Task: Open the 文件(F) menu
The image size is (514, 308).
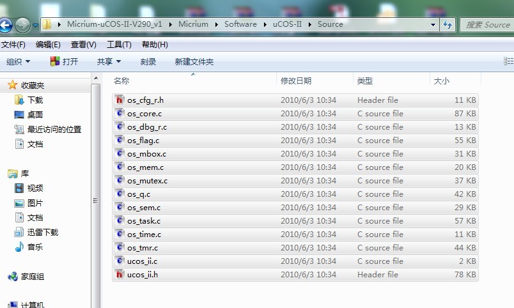Action: click(x=13, y=45)
